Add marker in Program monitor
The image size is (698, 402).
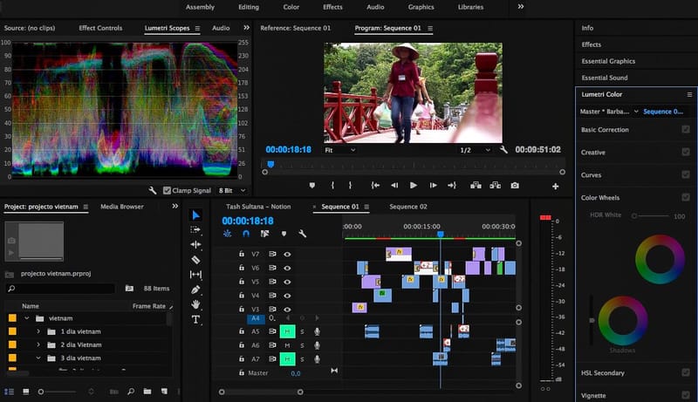(x=312, y=186)
